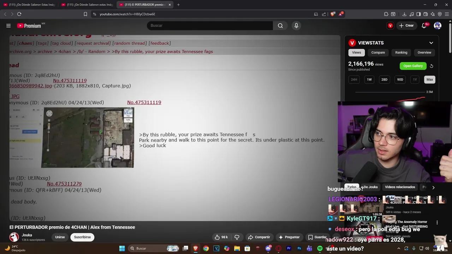Start voice search with microphone icon

tap(296, 25)
